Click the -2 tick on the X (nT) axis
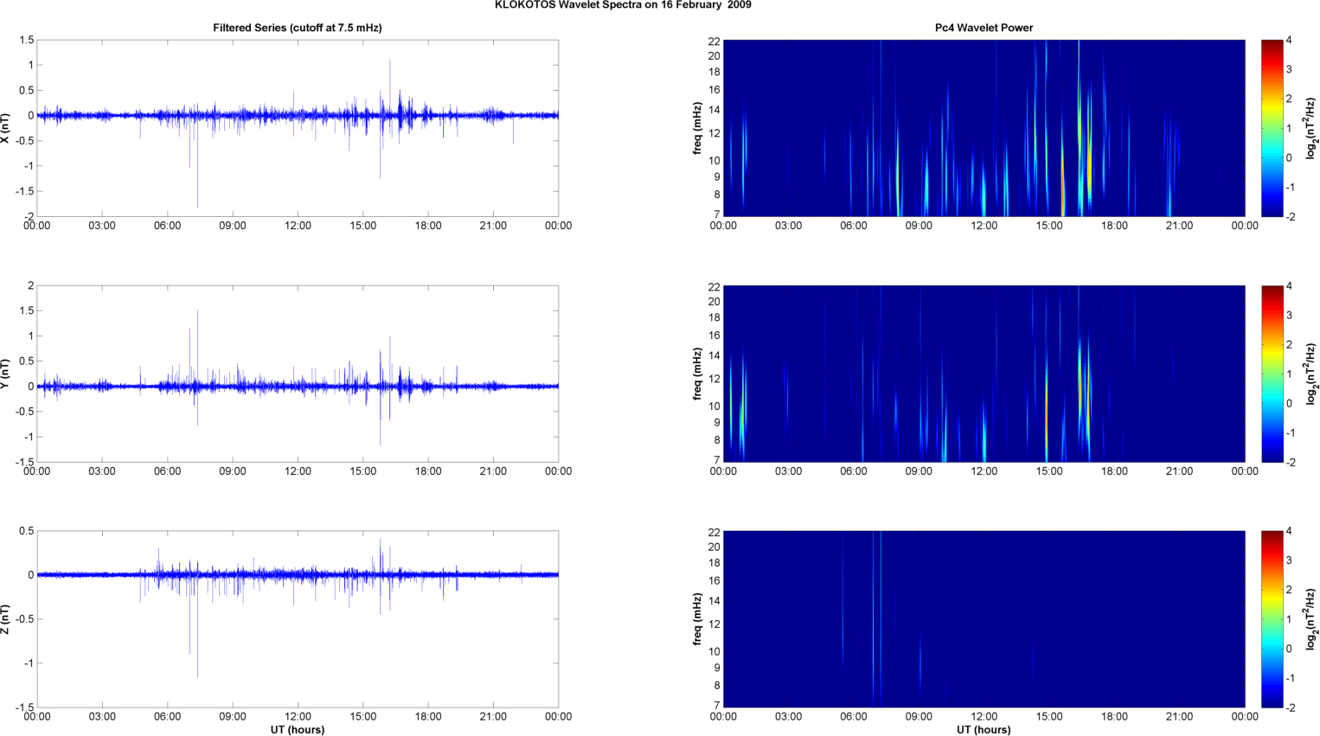 28,216
